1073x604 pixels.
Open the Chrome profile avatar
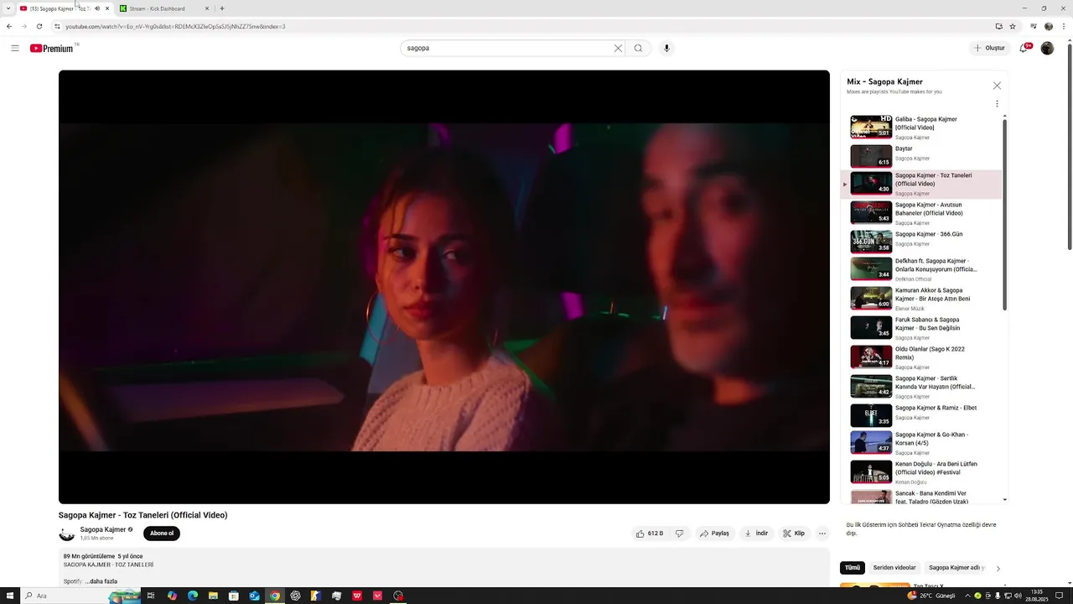(x=1049, y=26)
